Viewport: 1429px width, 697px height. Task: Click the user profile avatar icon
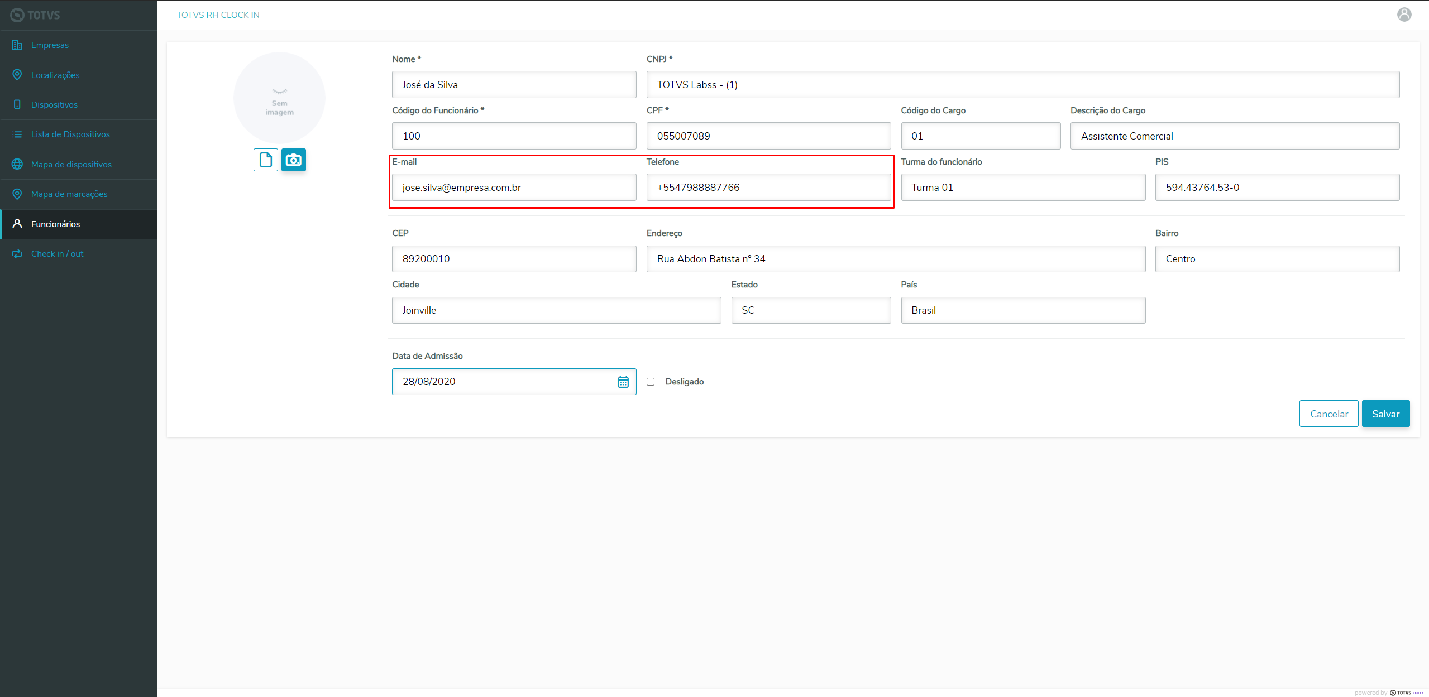click(x=1404, y=15)
